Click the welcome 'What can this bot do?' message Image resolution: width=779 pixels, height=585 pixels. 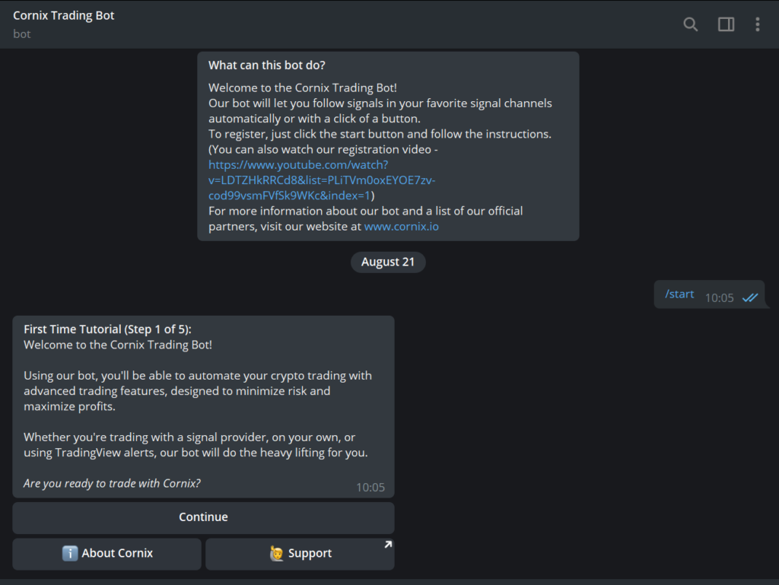pos(388,145)
